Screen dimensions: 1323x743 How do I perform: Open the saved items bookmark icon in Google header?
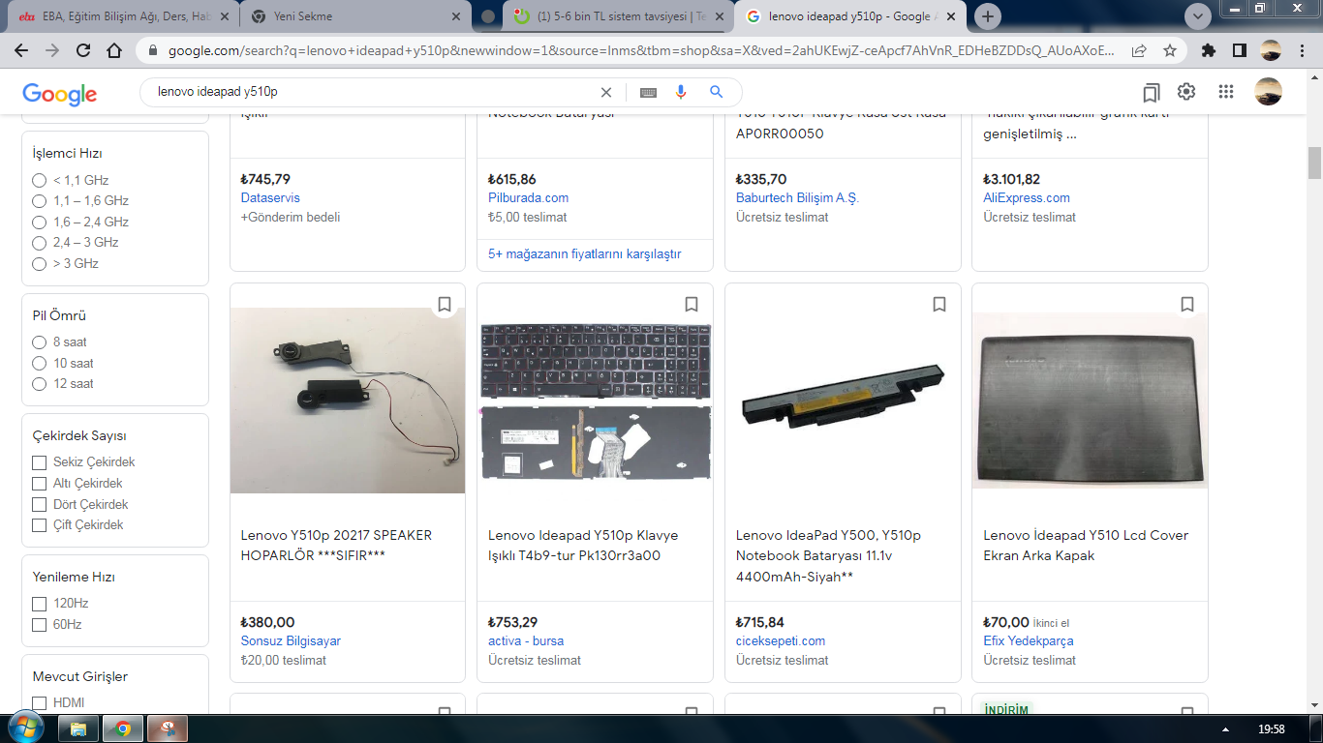1151,92
